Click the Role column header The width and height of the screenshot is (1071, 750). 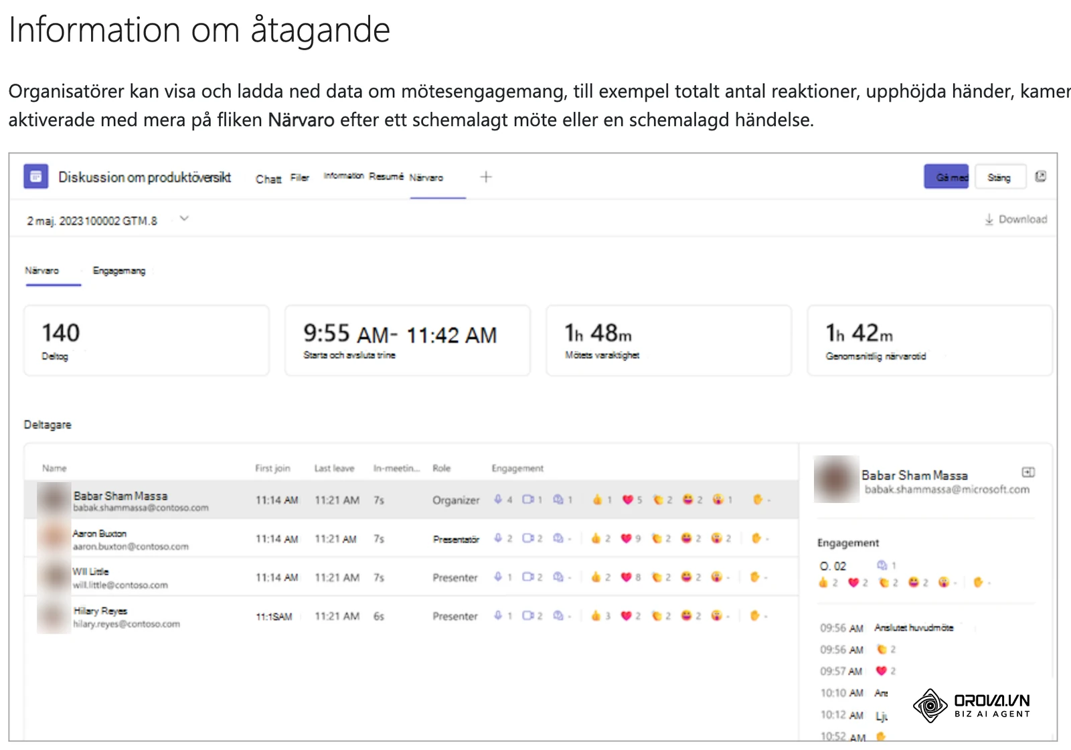[441, 468]
